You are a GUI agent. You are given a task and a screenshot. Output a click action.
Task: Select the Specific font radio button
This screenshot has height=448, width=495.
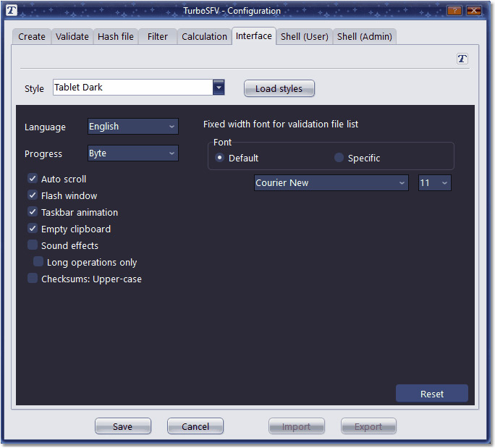click(x=339, y=157)
